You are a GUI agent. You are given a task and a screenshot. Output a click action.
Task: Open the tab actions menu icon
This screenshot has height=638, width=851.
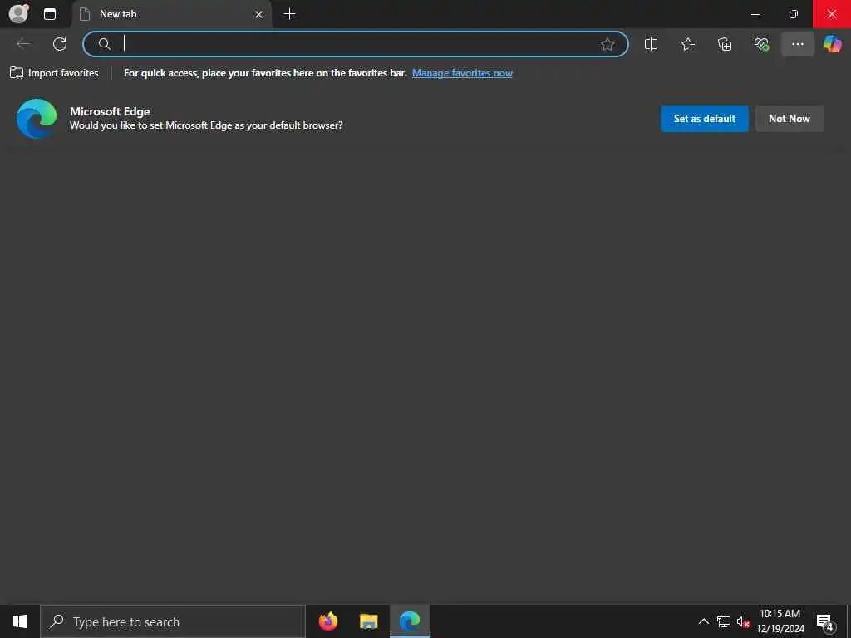click(50, 14)
